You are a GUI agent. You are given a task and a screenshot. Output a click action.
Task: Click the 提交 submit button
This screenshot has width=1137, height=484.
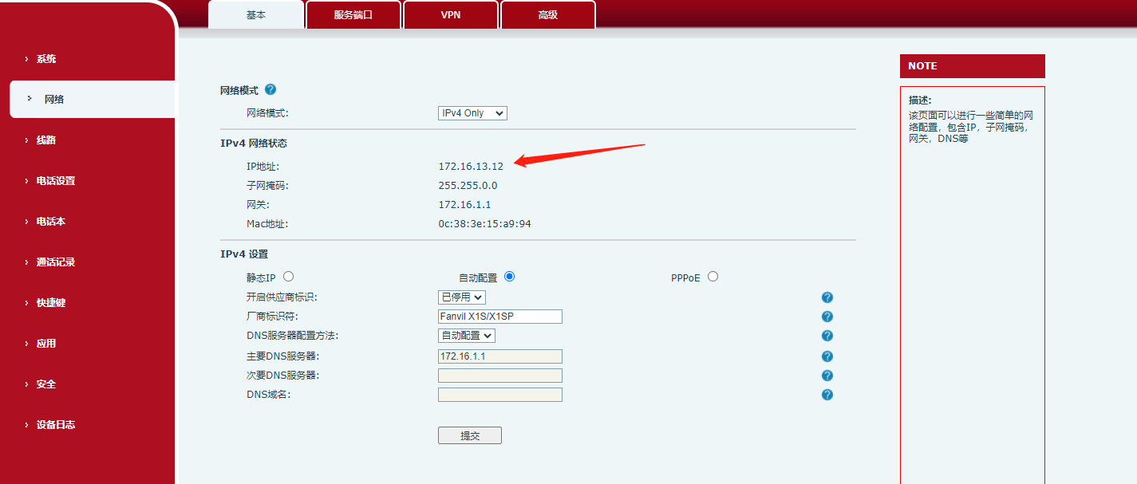[469, 435]
